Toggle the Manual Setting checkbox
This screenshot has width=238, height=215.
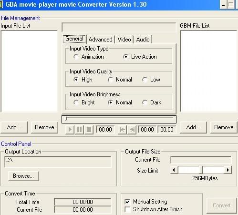[127, 202]
